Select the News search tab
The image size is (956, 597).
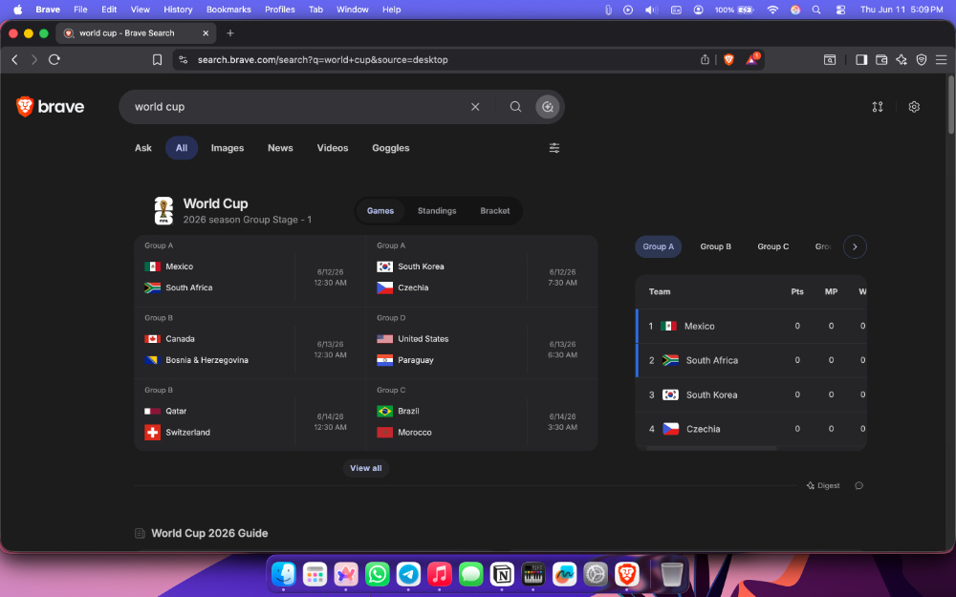(280, 148)
